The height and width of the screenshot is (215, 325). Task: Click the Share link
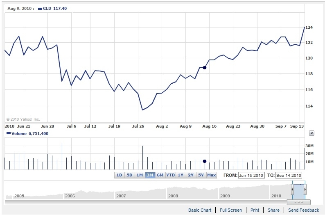pyautogui.click(x=273, y=210)
